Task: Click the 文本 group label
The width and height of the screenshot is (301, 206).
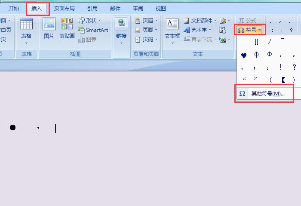Action: point(198,54)
